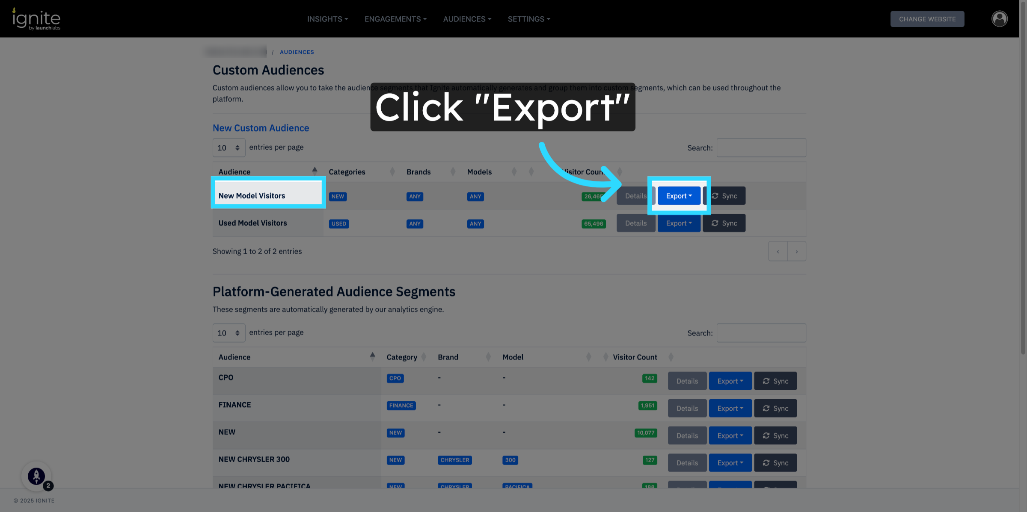Click the Ignite logo

coord(36,19)
